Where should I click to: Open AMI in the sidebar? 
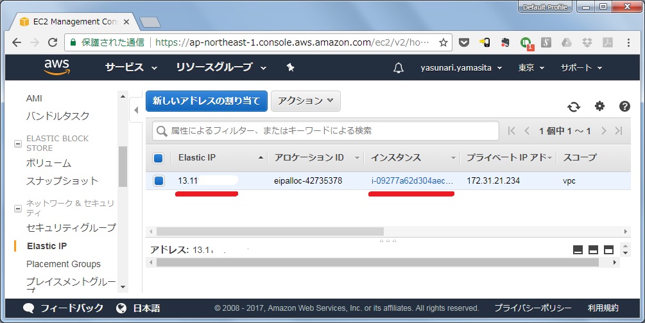34,98
